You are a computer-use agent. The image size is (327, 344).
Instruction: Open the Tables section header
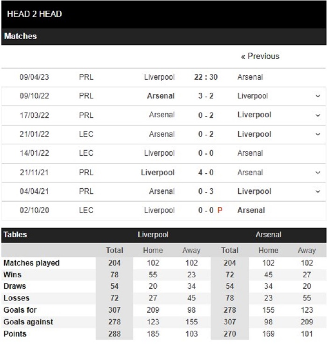(15, 234)
